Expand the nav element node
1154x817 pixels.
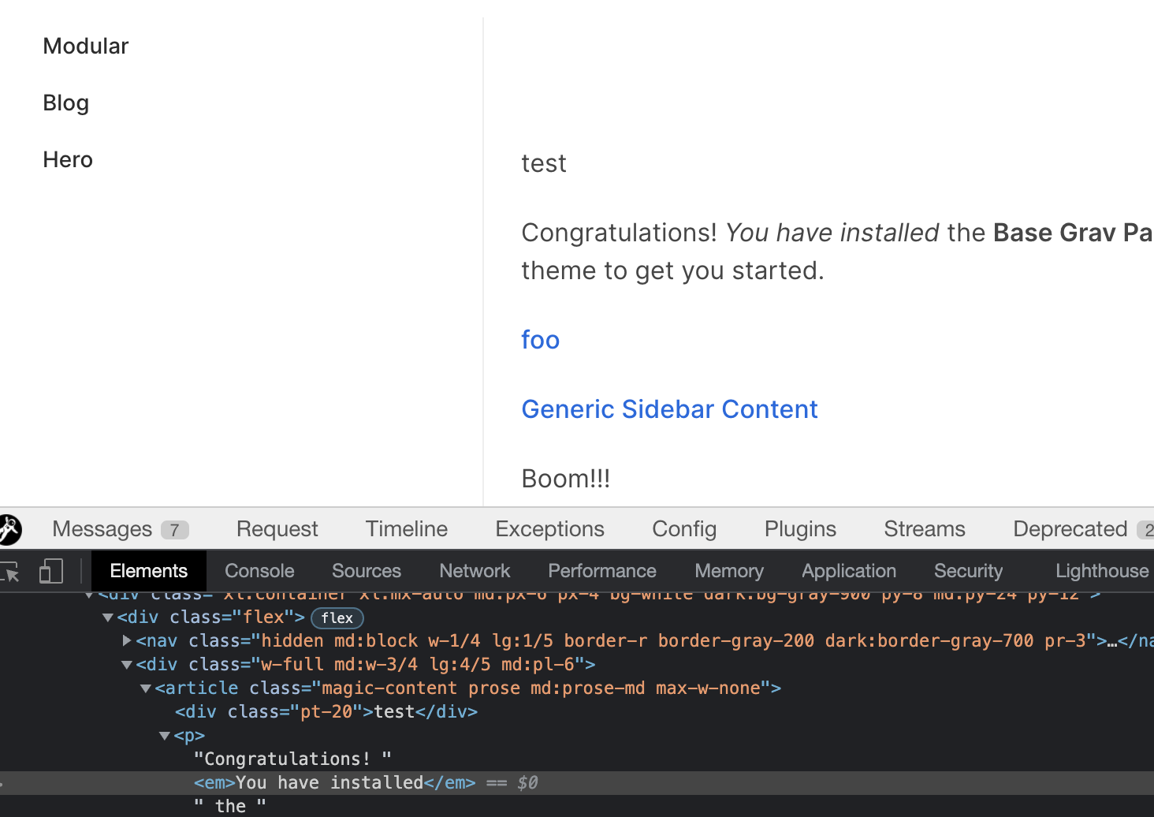pos(127,640)
